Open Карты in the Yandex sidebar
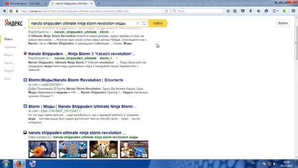Viewport: 298px width, 168px height. click(8, 63)
